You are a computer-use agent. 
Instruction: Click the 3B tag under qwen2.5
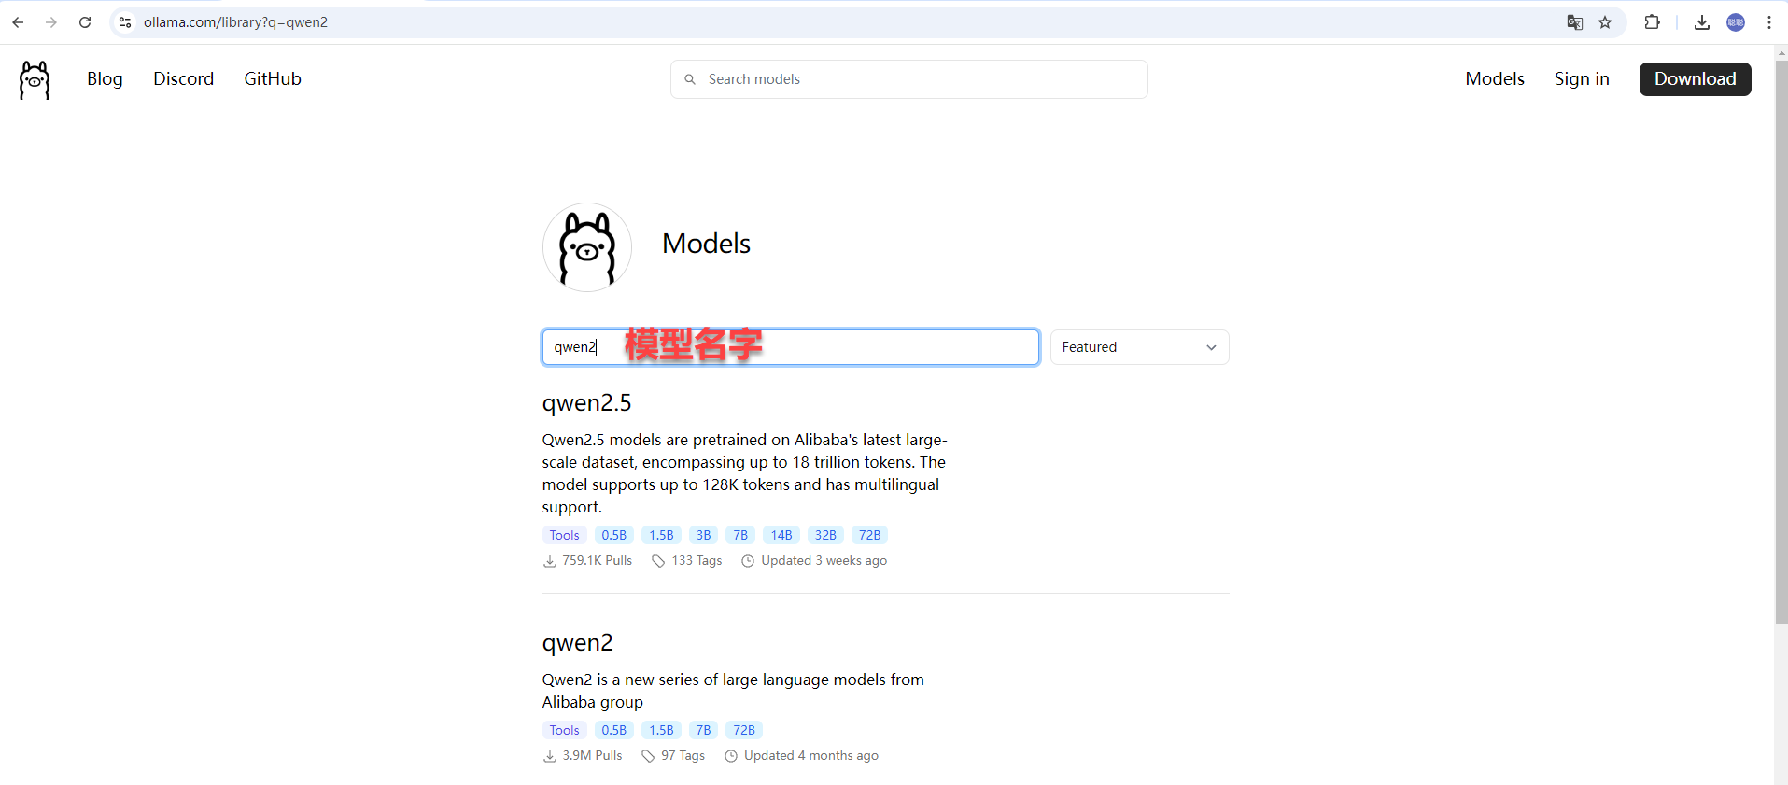[704, 535]
